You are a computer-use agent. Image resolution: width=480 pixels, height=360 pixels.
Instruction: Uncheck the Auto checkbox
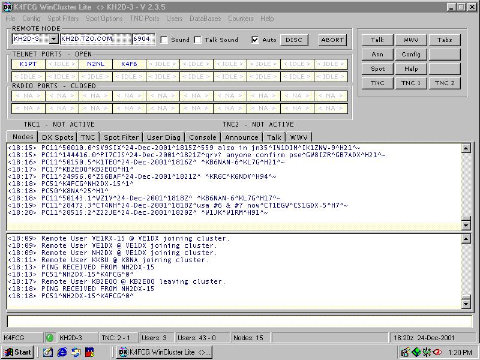(x=256, y=40)
